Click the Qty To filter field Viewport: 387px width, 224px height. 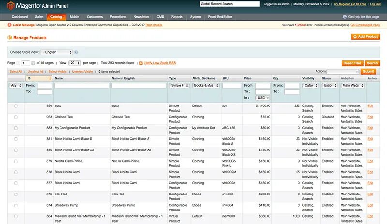tap(292, 91)
